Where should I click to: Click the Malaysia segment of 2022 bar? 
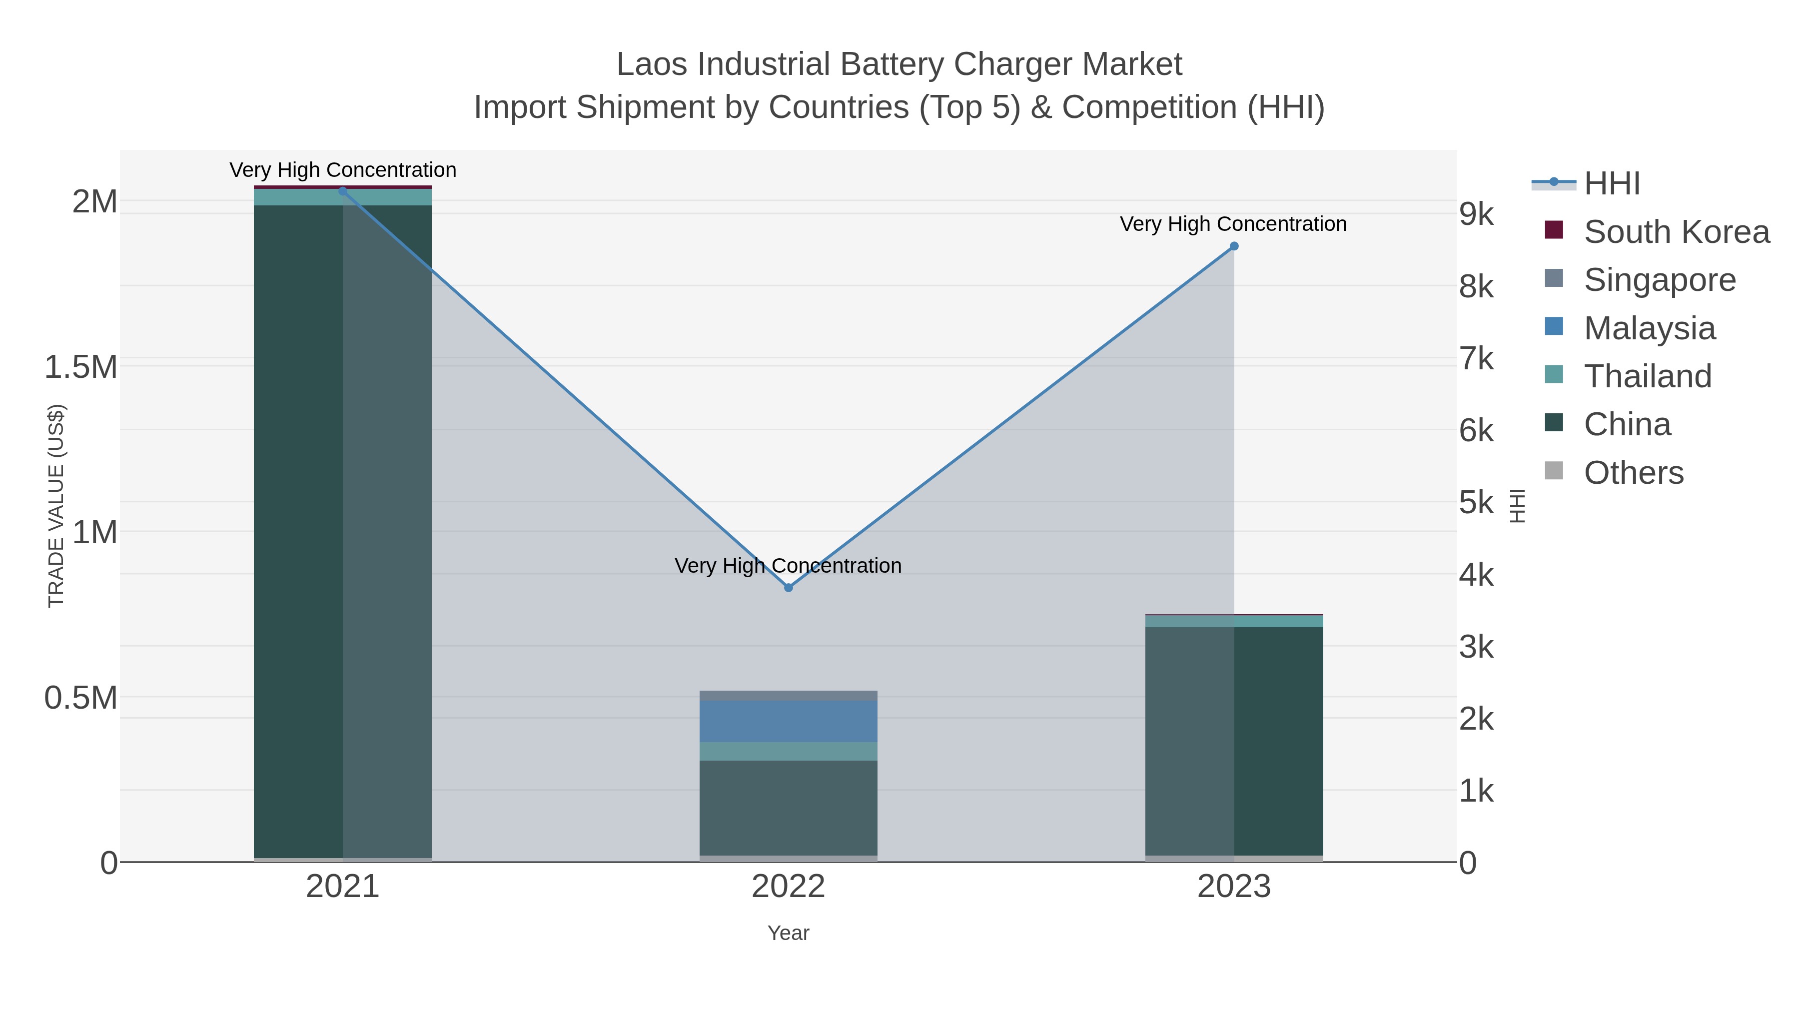789,722
